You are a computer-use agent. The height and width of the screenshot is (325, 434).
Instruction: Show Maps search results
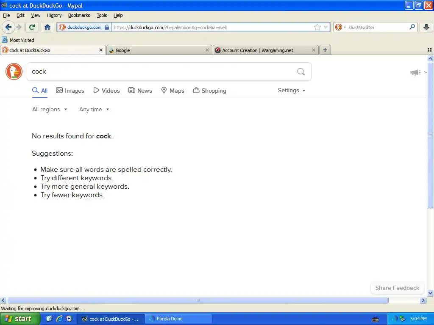pyautogui.click(x=173, y=91)
